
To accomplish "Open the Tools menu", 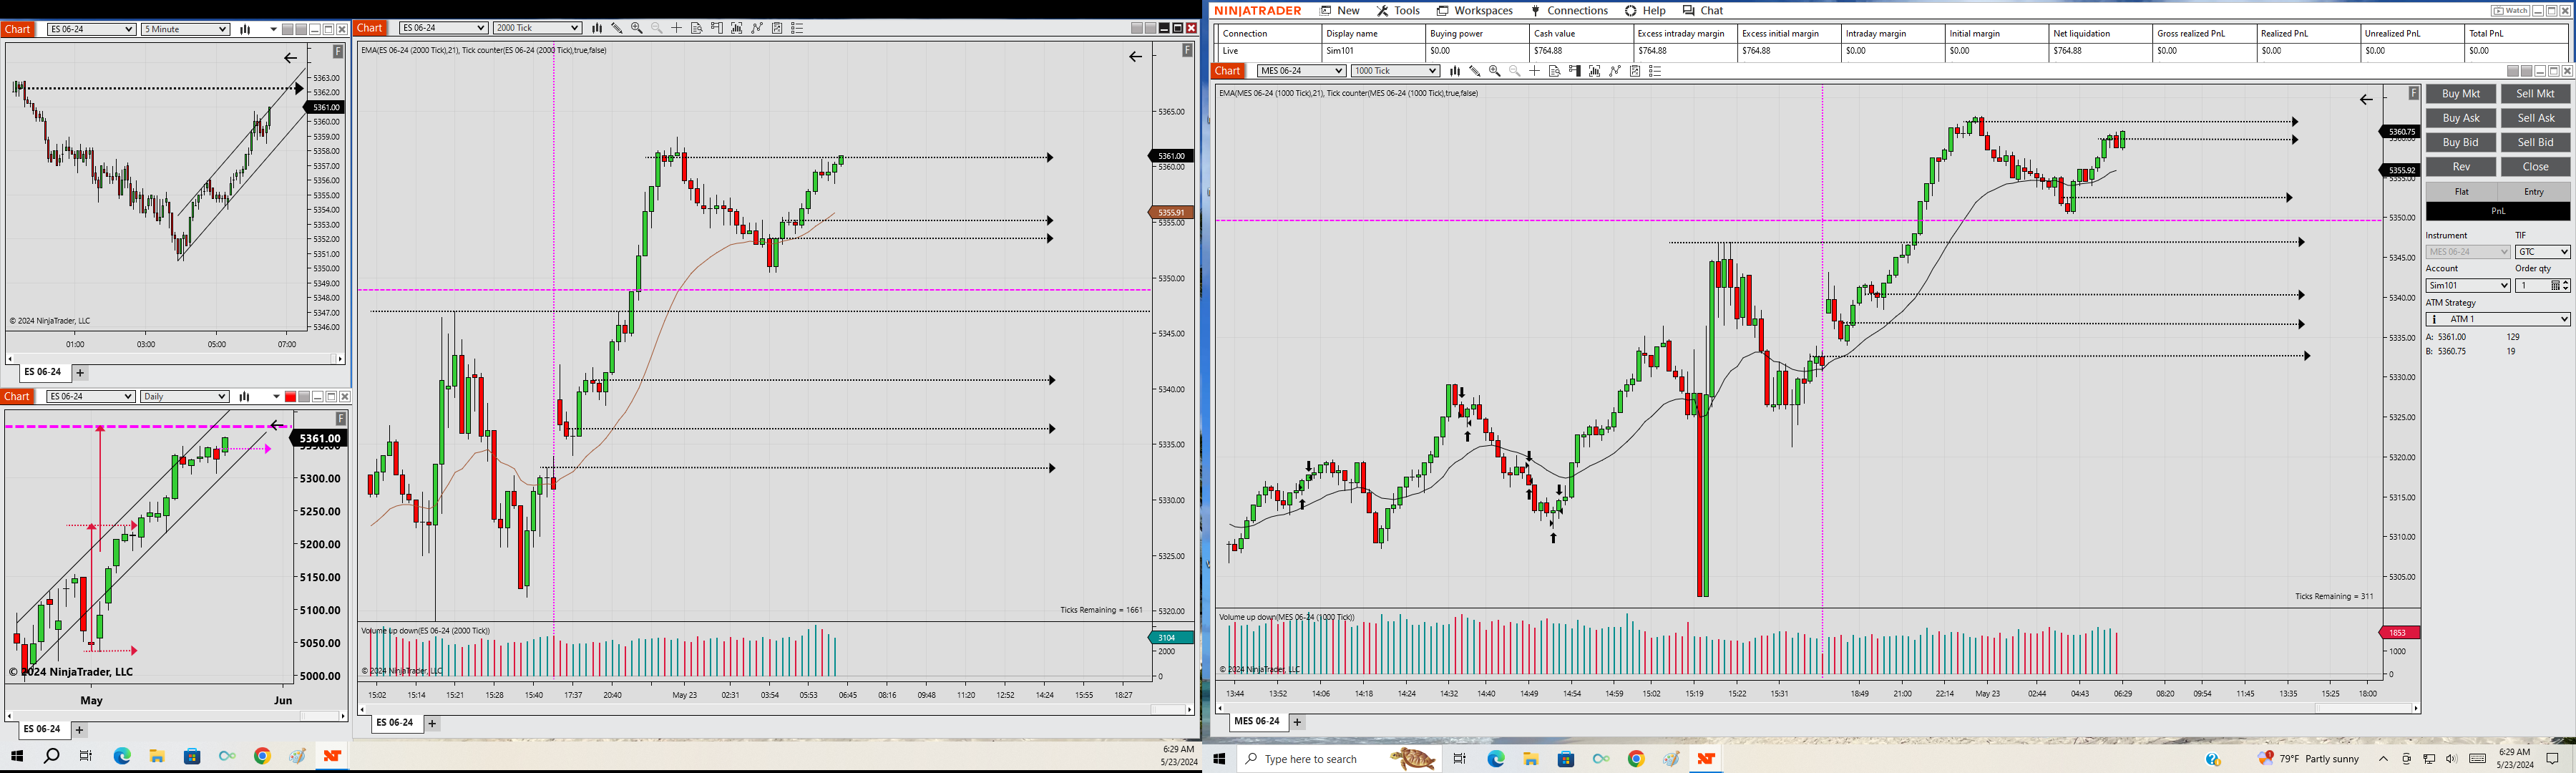I will [x=1398, y=11].
